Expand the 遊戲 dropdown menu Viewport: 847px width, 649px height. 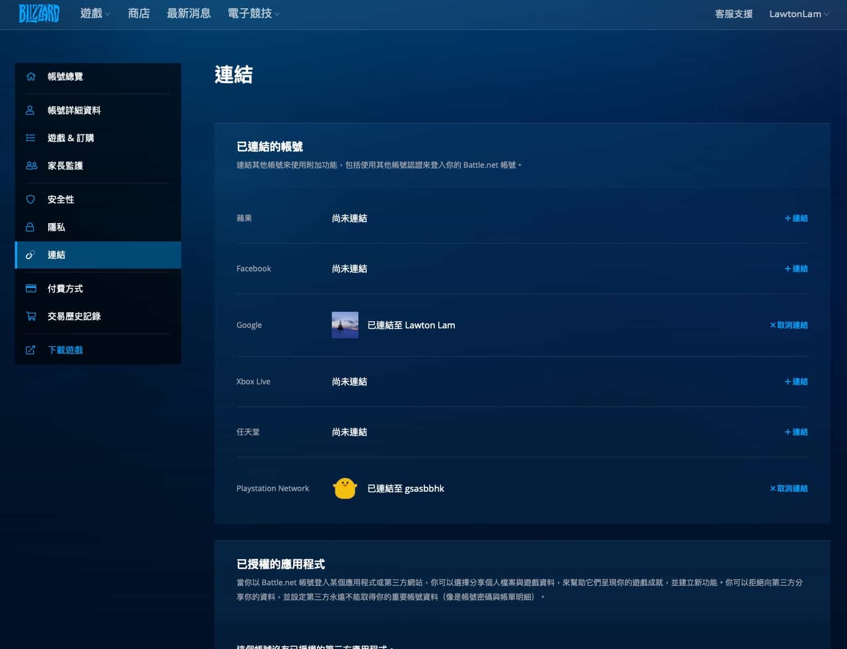pos(95,14)
